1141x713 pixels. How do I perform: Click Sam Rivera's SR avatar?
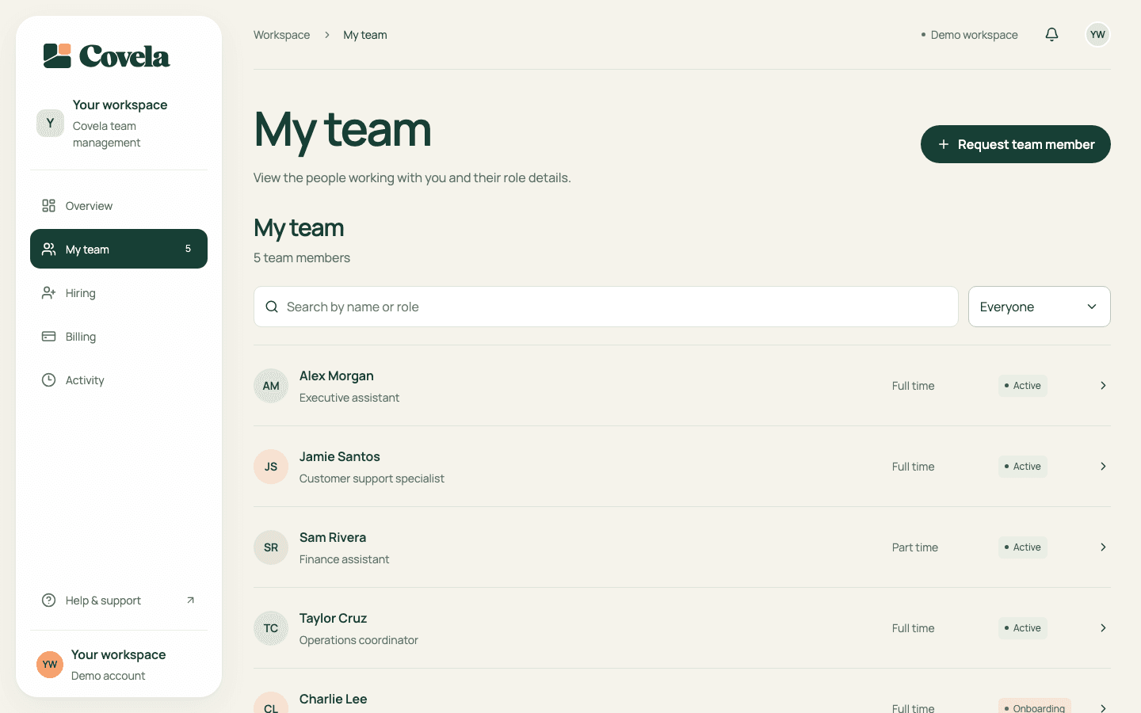tap(271, 547)
